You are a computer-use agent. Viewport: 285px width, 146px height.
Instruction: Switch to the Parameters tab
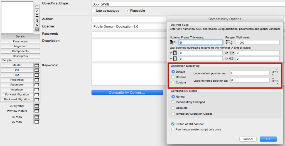coord(20,41)
